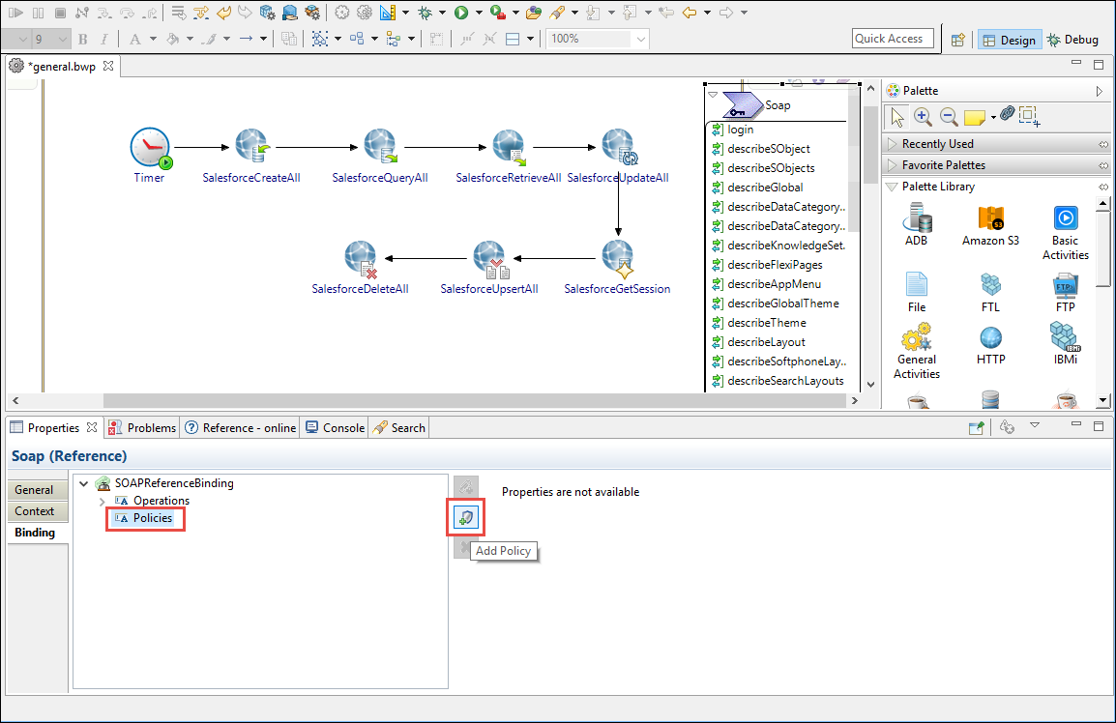
Task: Click the Debug bug icon in main toolbar
Action: [x=426, y=13]
